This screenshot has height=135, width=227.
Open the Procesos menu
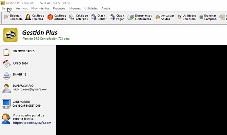[59, 8]
